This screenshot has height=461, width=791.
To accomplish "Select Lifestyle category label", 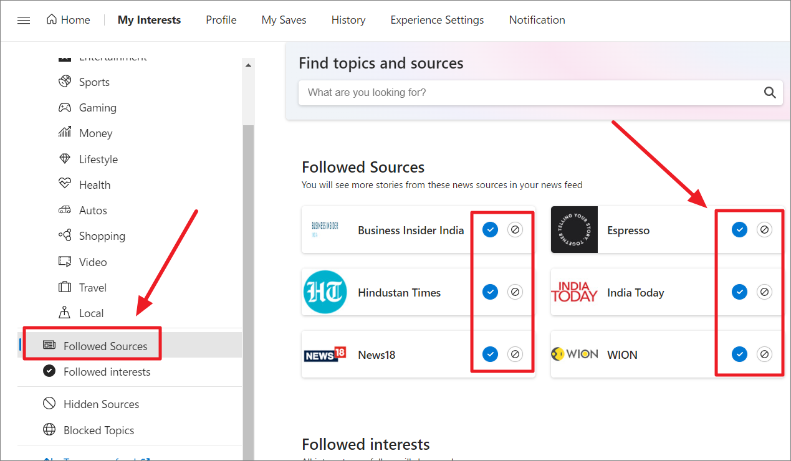I will click(x=98, y=159).
